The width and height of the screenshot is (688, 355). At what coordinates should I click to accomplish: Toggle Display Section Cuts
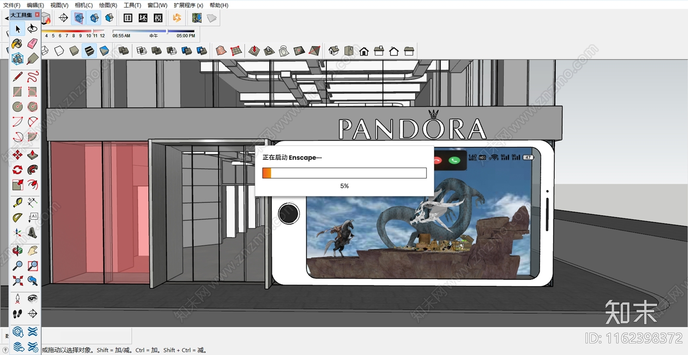coord(94,18)
